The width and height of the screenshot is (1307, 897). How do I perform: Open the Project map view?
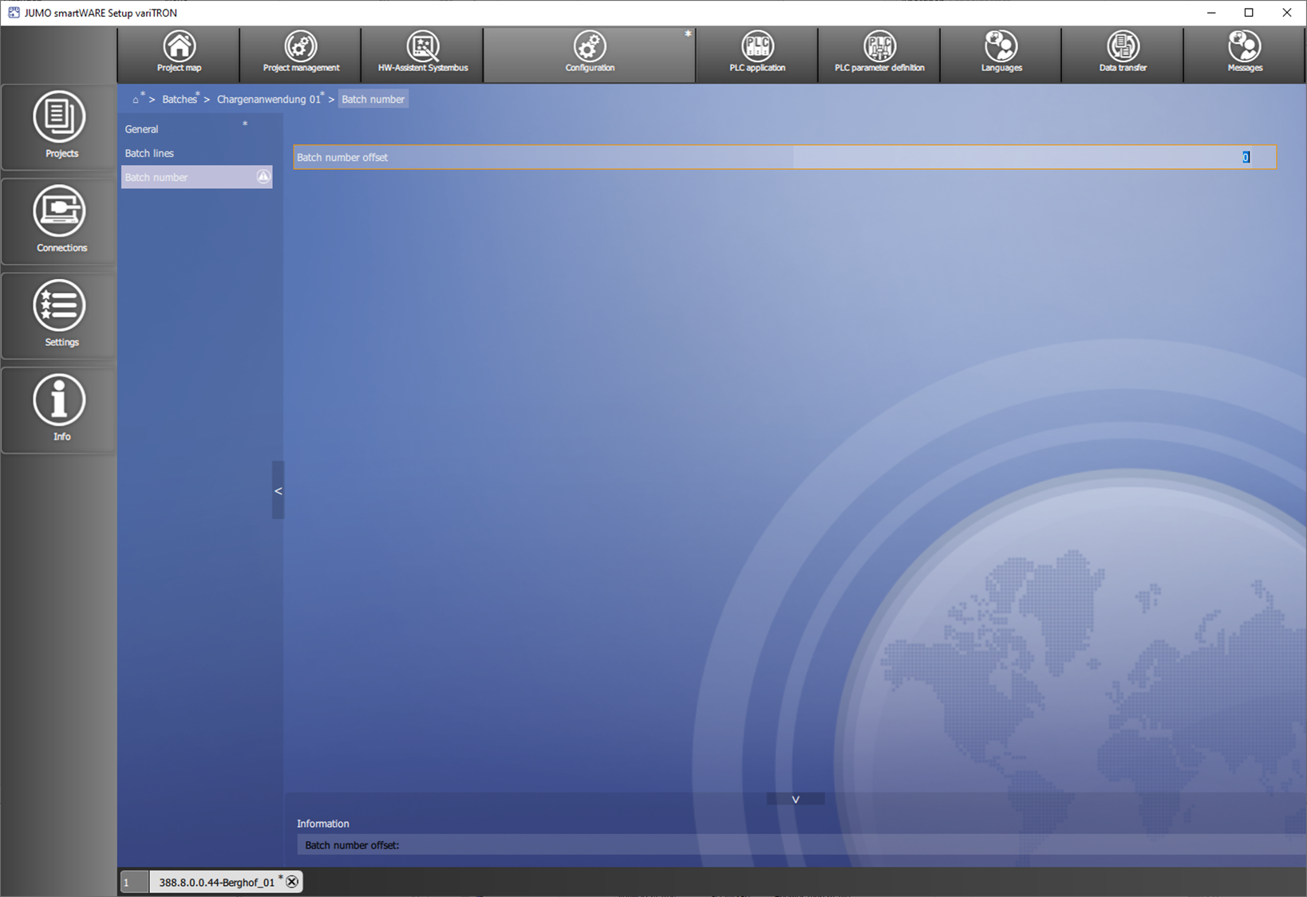(x=179, y=53)
